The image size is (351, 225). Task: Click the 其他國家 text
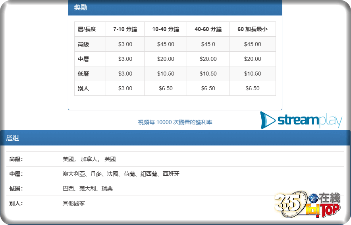(x=73, y=204)
